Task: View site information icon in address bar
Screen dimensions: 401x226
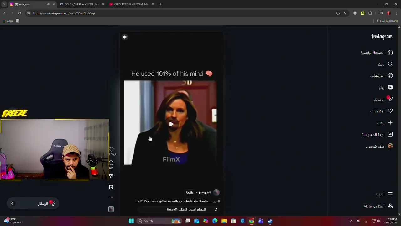Action: pyautogui.click(x=29, y=13)
